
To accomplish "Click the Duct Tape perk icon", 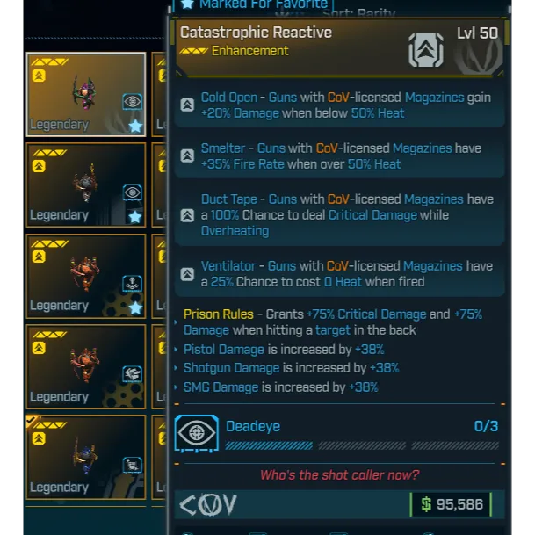I will (187, 215).
